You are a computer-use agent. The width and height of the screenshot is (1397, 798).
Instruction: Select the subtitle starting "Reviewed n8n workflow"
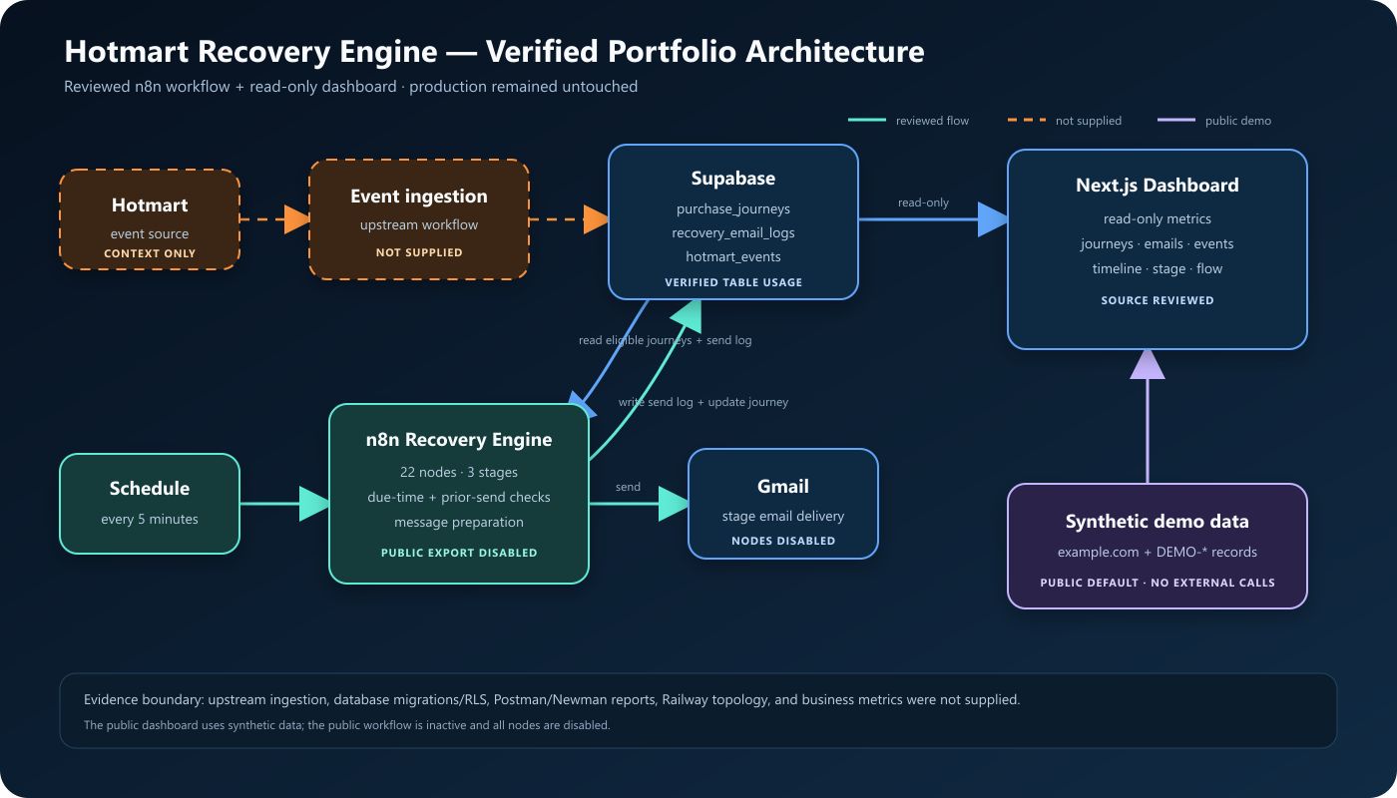350,87
